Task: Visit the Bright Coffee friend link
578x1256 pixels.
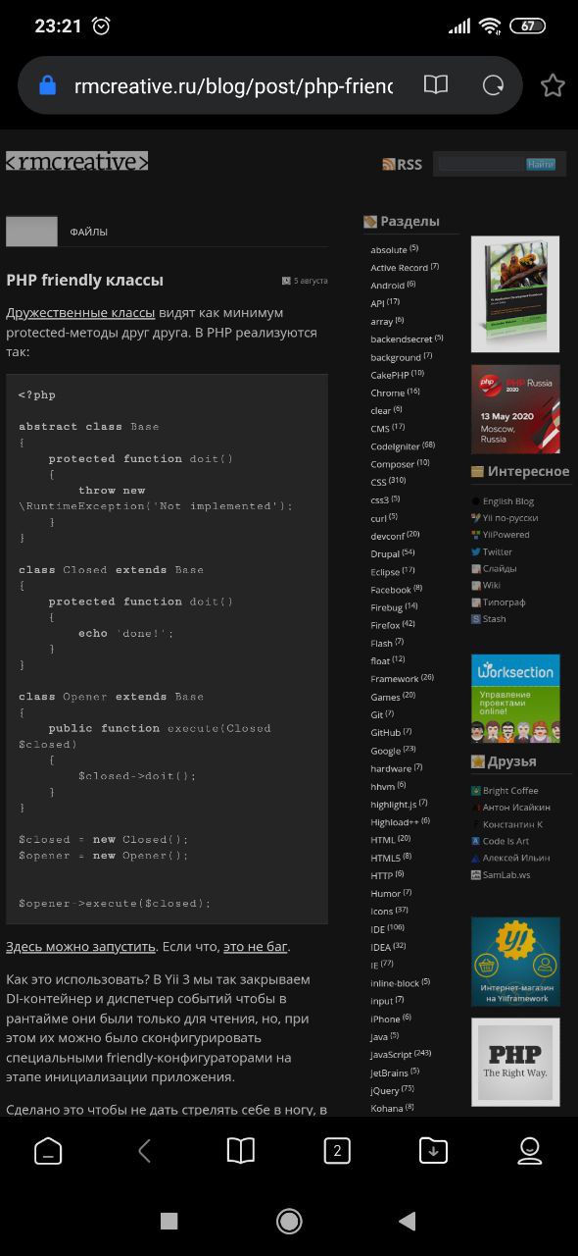Action: pos(510,790)
